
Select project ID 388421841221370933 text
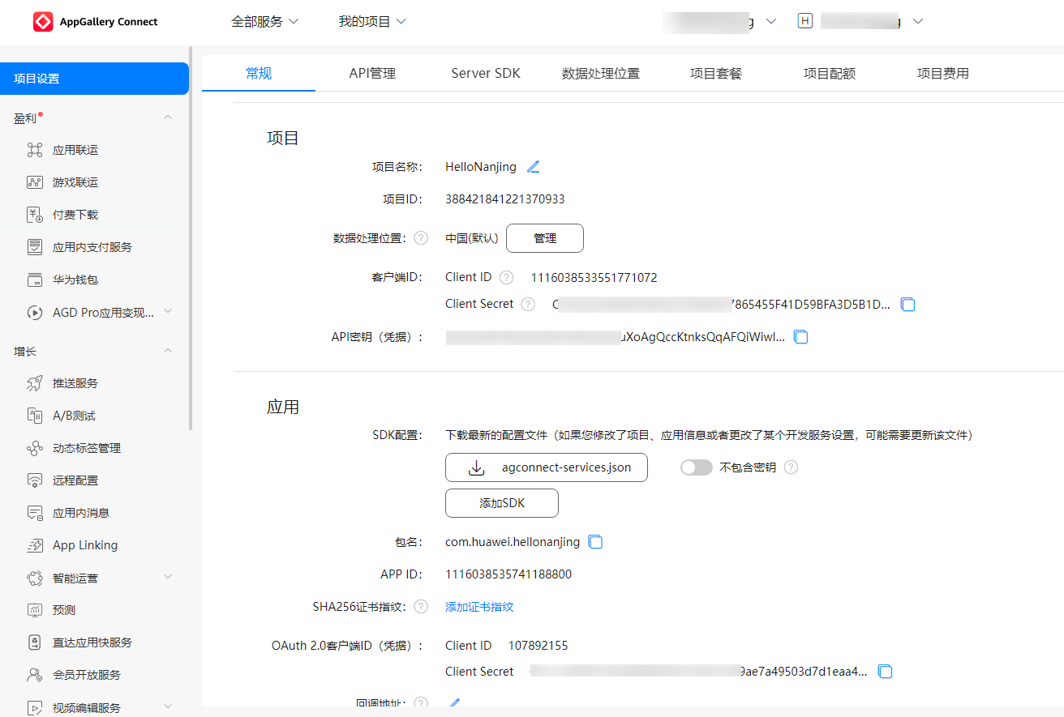pos(505,199)
